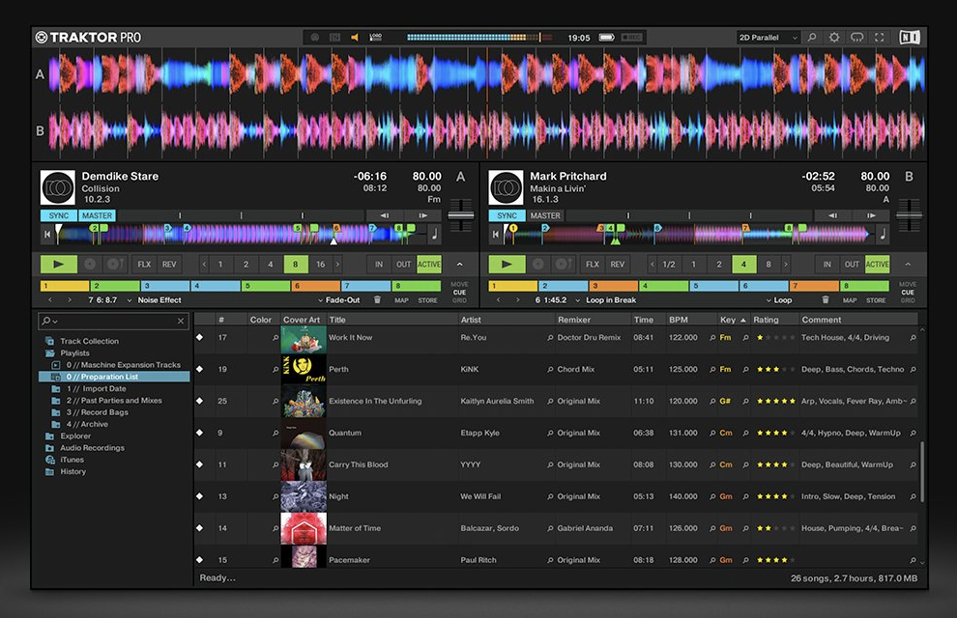The height and width of the screenshot is (618, 957).
Task: Open the Preparation List playlist
Action: 114,377
